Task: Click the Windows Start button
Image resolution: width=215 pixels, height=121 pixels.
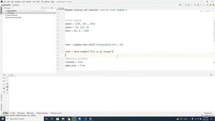Action: tap(3, 119)
